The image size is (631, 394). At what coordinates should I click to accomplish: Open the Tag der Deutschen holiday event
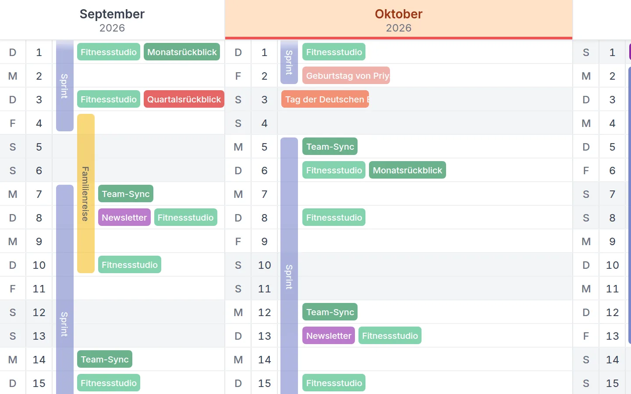(x=325, y=99)
